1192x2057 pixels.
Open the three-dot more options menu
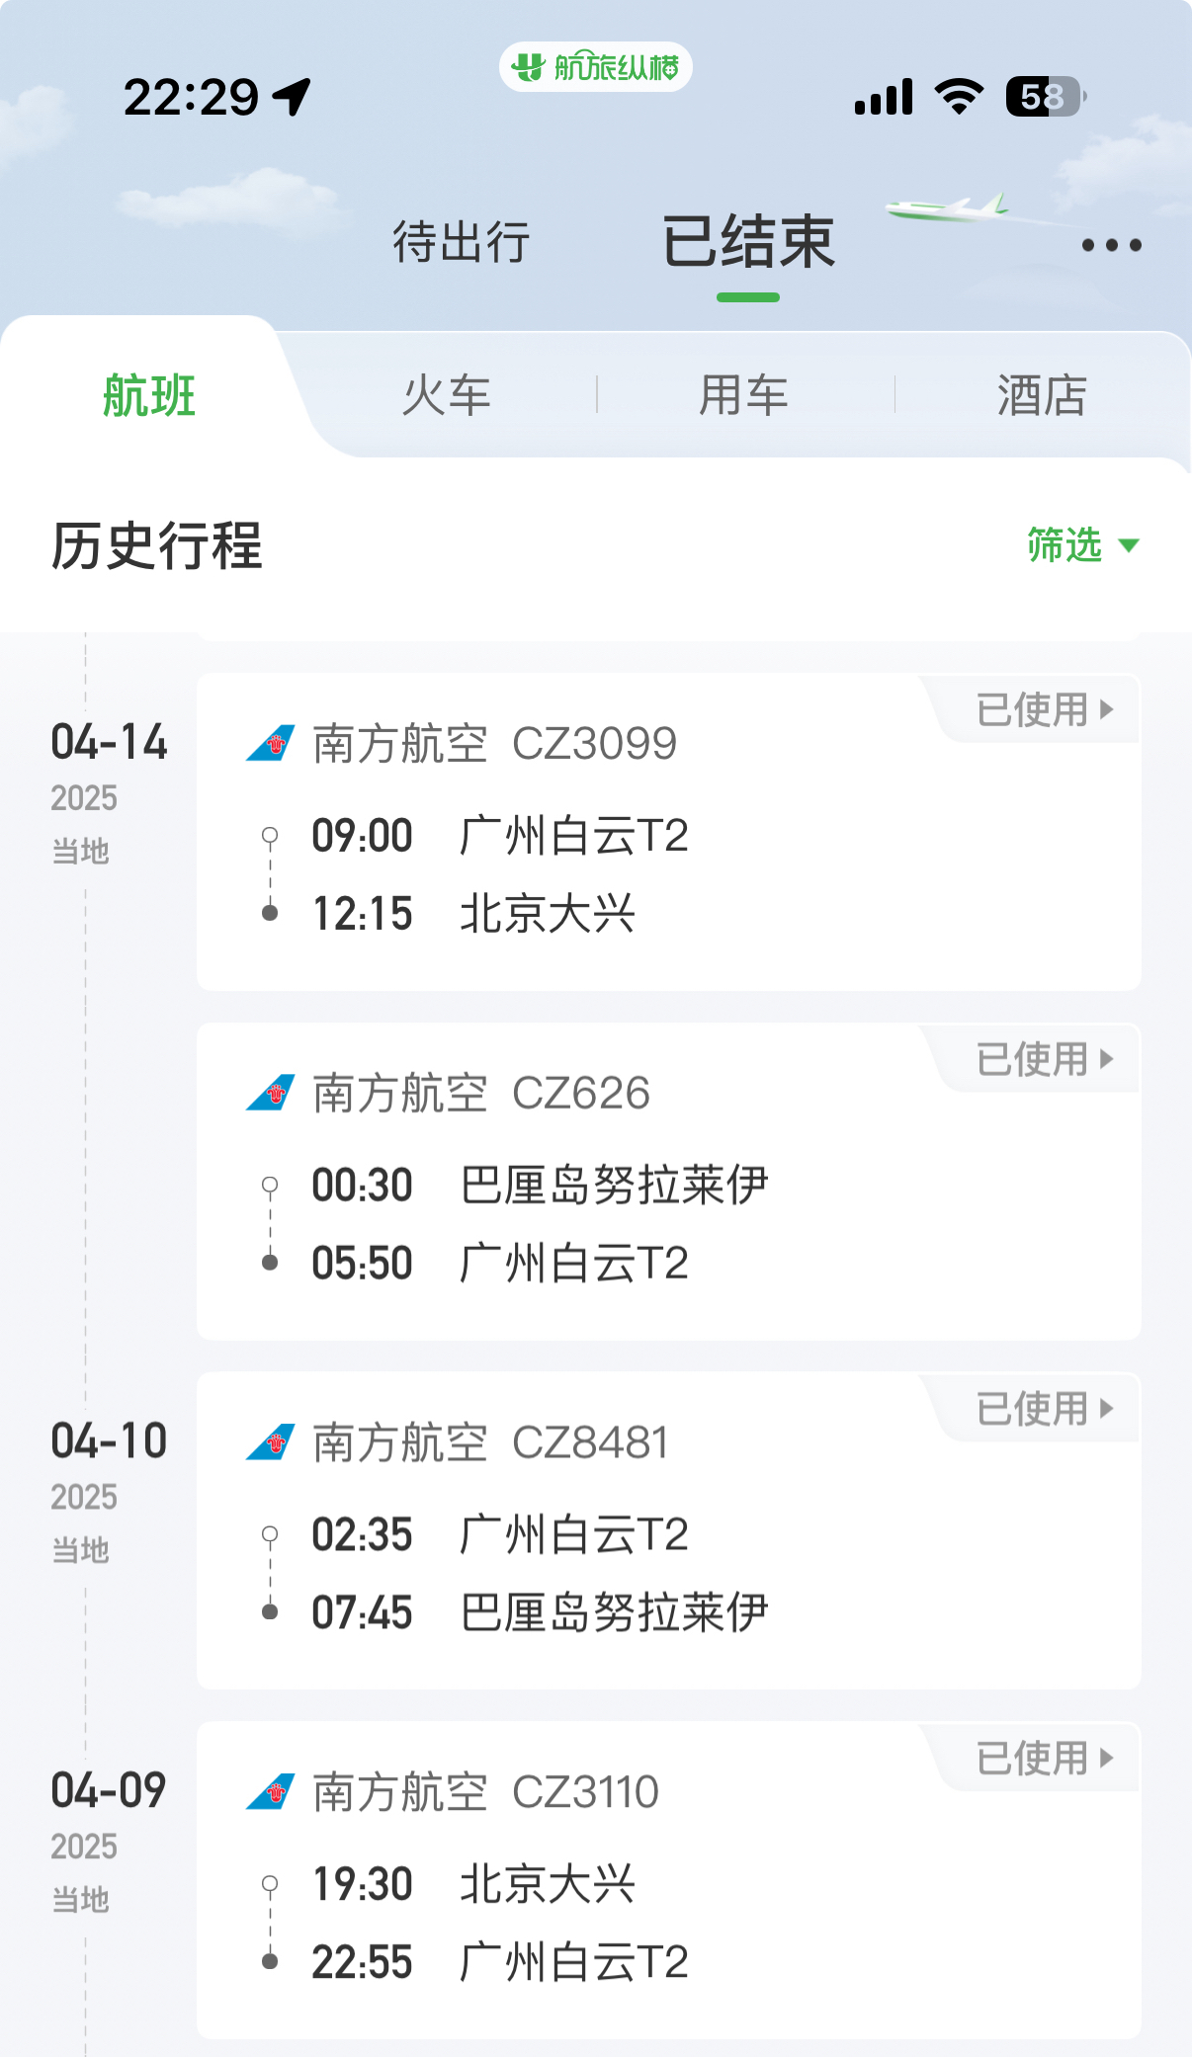pos(1111,245)
